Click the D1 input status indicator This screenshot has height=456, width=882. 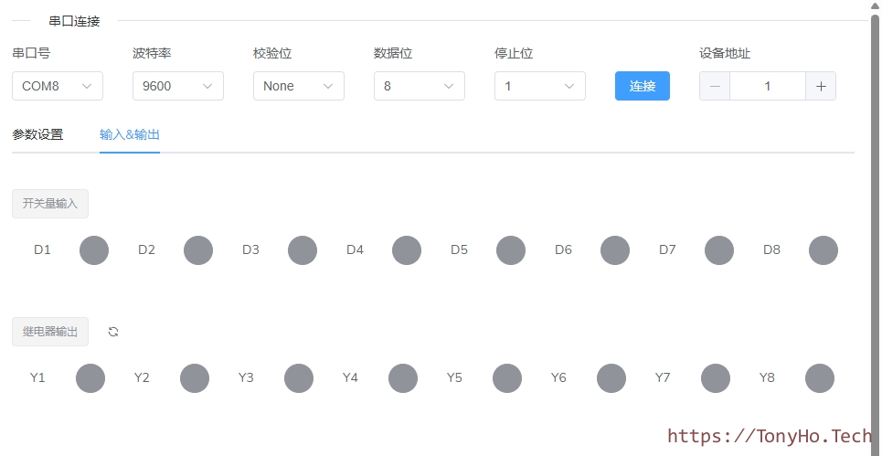(x=94, y=250)
